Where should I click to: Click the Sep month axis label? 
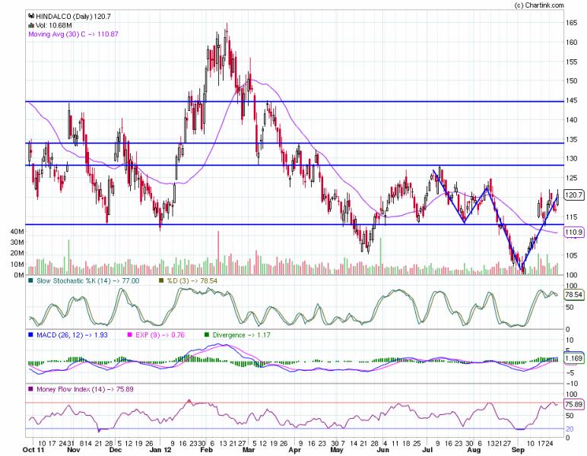tap(518, 450)
